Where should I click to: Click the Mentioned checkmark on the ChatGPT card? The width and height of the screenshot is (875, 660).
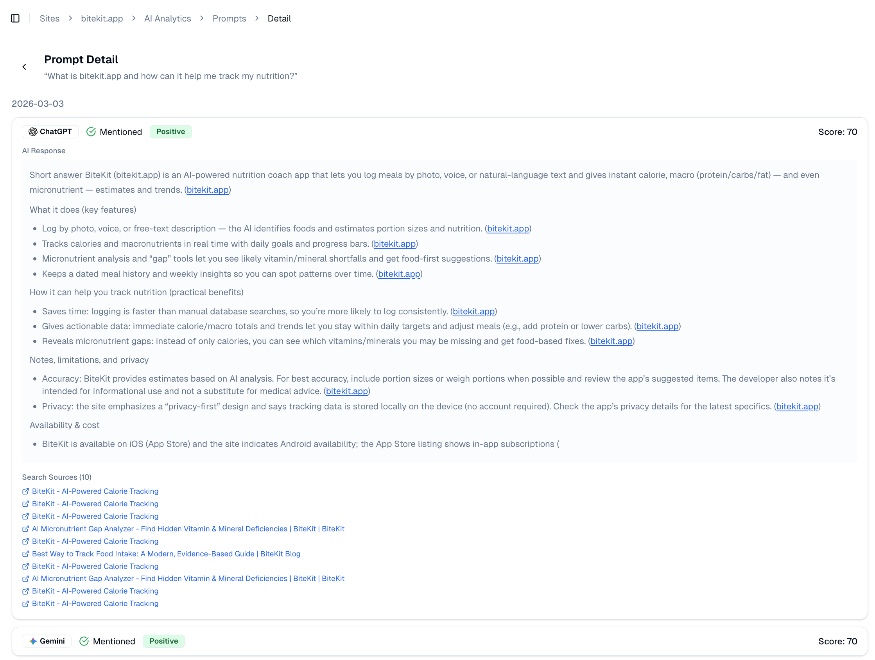click(x=91, y=131)
